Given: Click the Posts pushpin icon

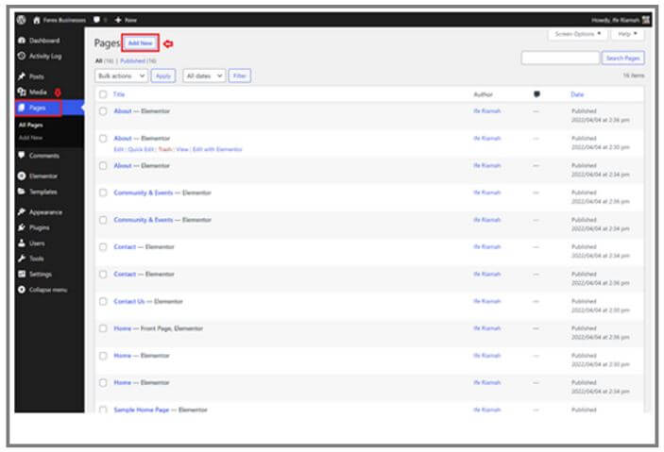Looking at the screenshot, I should pyautogui.click(x=22, y=76).
